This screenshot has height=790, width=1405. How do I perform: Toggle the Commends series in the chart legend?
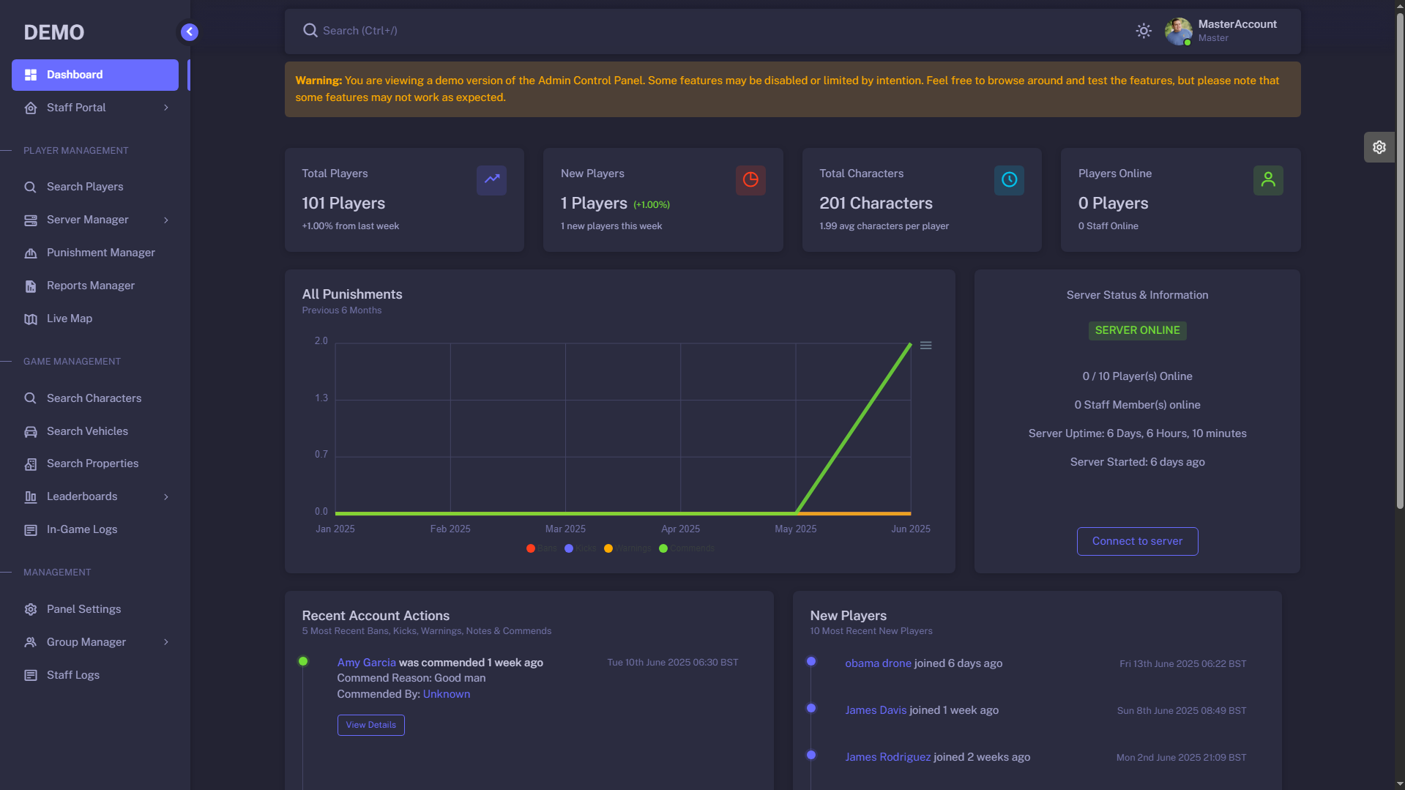tap(685, 548)
